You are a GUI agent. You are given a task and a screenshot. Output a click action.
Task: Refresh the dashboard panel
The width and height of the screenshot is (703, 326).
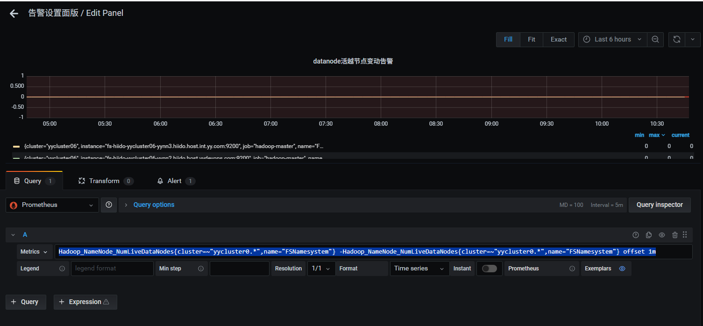(676, 40)
